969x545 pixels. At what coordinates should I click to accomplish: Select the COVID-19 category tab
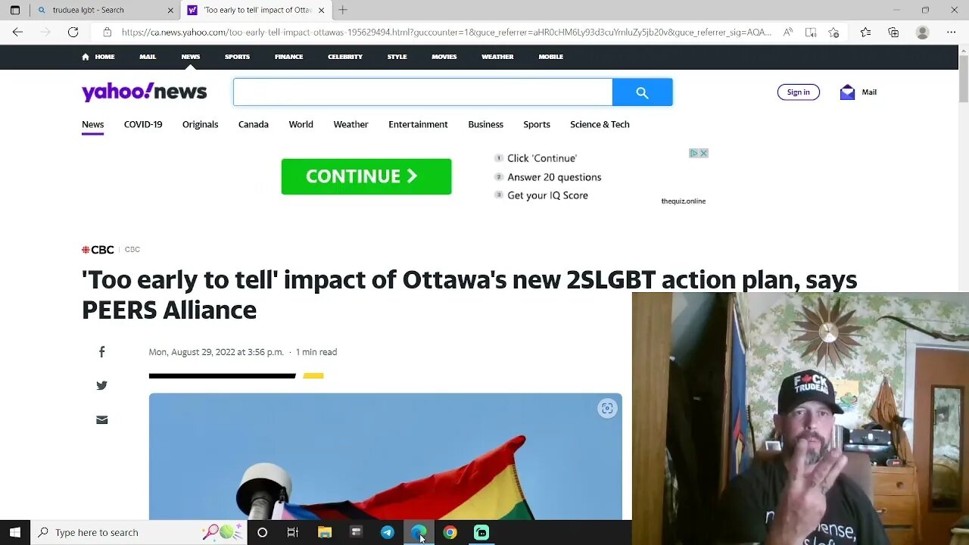coord(143,124)
